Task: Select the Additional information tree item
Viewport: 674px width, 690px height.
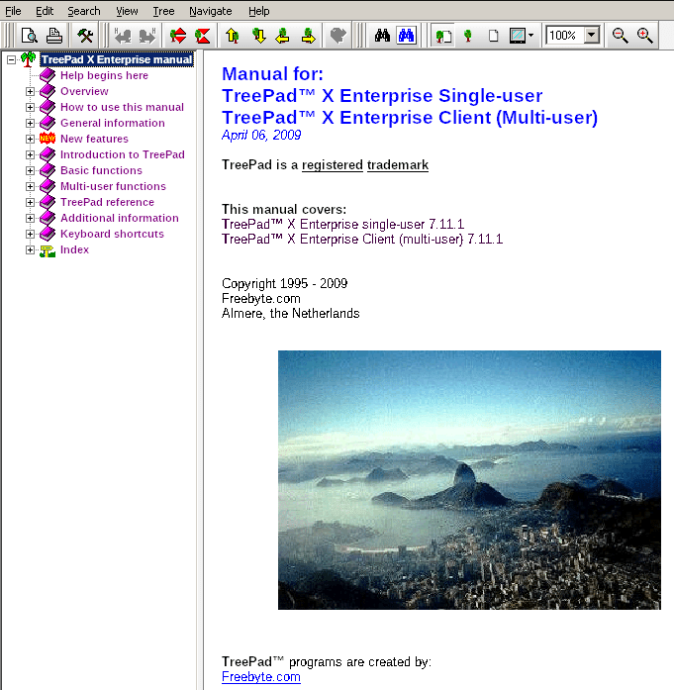Action: point(120,218)
